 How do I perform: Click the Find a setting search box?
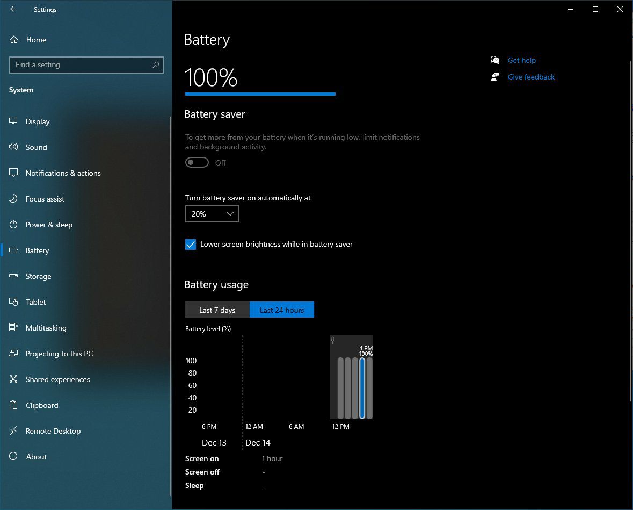(x=86, y=64)
